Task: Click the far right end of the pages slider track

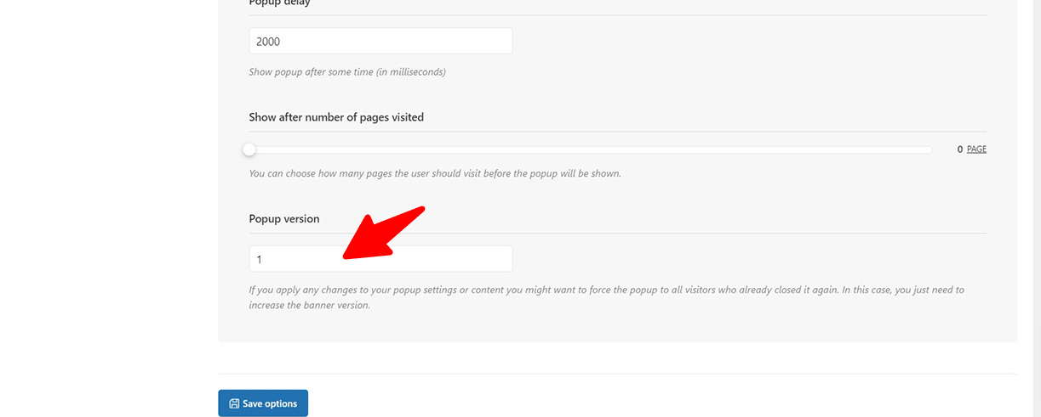Action: tap(929, 149)
